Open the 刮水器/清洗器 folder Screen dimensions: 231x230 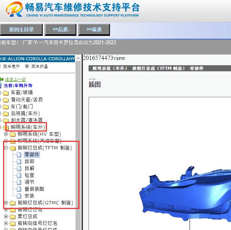click(x=27, y=120)
